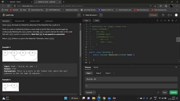Go to previous problem in study plan
Viewport: 180px width, 101px height.
click(x=79, y=15)
